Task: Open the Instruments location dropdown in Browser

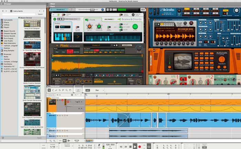Action: [x=25, y=11]
